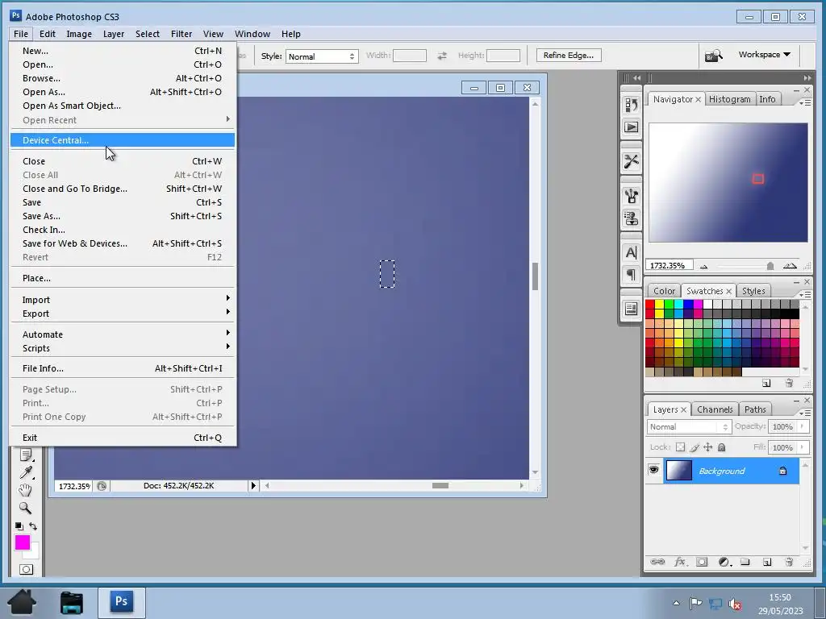
Task: Click the Go to Bridge icon
Action: coord(714,56)
